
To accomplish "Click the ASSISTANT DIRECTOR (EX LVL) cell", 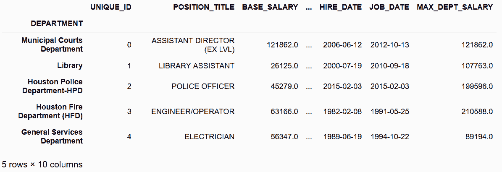I will pyautogui.click(x=193, y=44).
